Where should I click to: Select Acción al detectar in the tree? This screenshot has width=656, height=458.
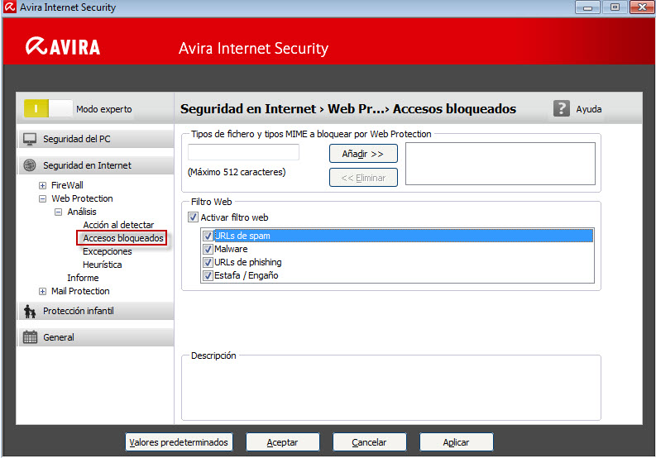click(x=118, y=225)
